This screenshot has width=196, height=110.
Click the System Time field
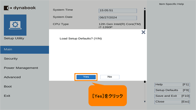(x=118, y=11)
